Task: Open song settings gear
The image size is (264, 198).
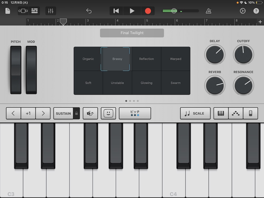Action: [243, 11]
